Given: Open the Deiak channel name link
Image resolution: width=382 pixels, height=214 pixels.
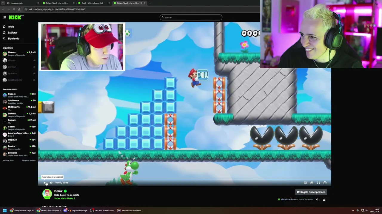Looking at the screenshot, I should [x=58, y=191].
